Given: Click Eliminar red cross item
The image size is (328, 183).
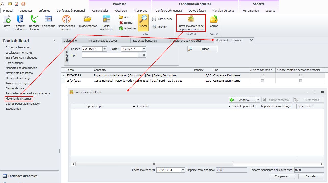Looking at the screenshot, I should point(126,23).
